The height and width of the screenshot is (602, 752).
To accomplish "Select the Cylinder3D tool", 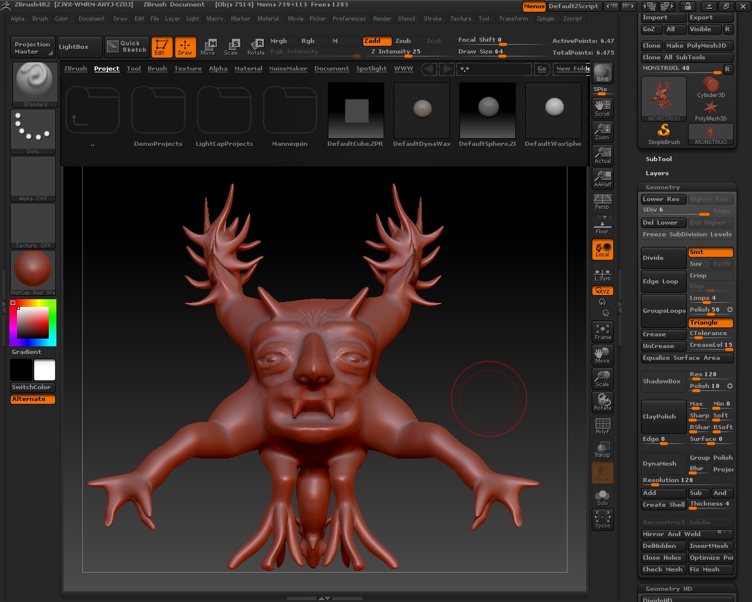I will click(711, 87).
